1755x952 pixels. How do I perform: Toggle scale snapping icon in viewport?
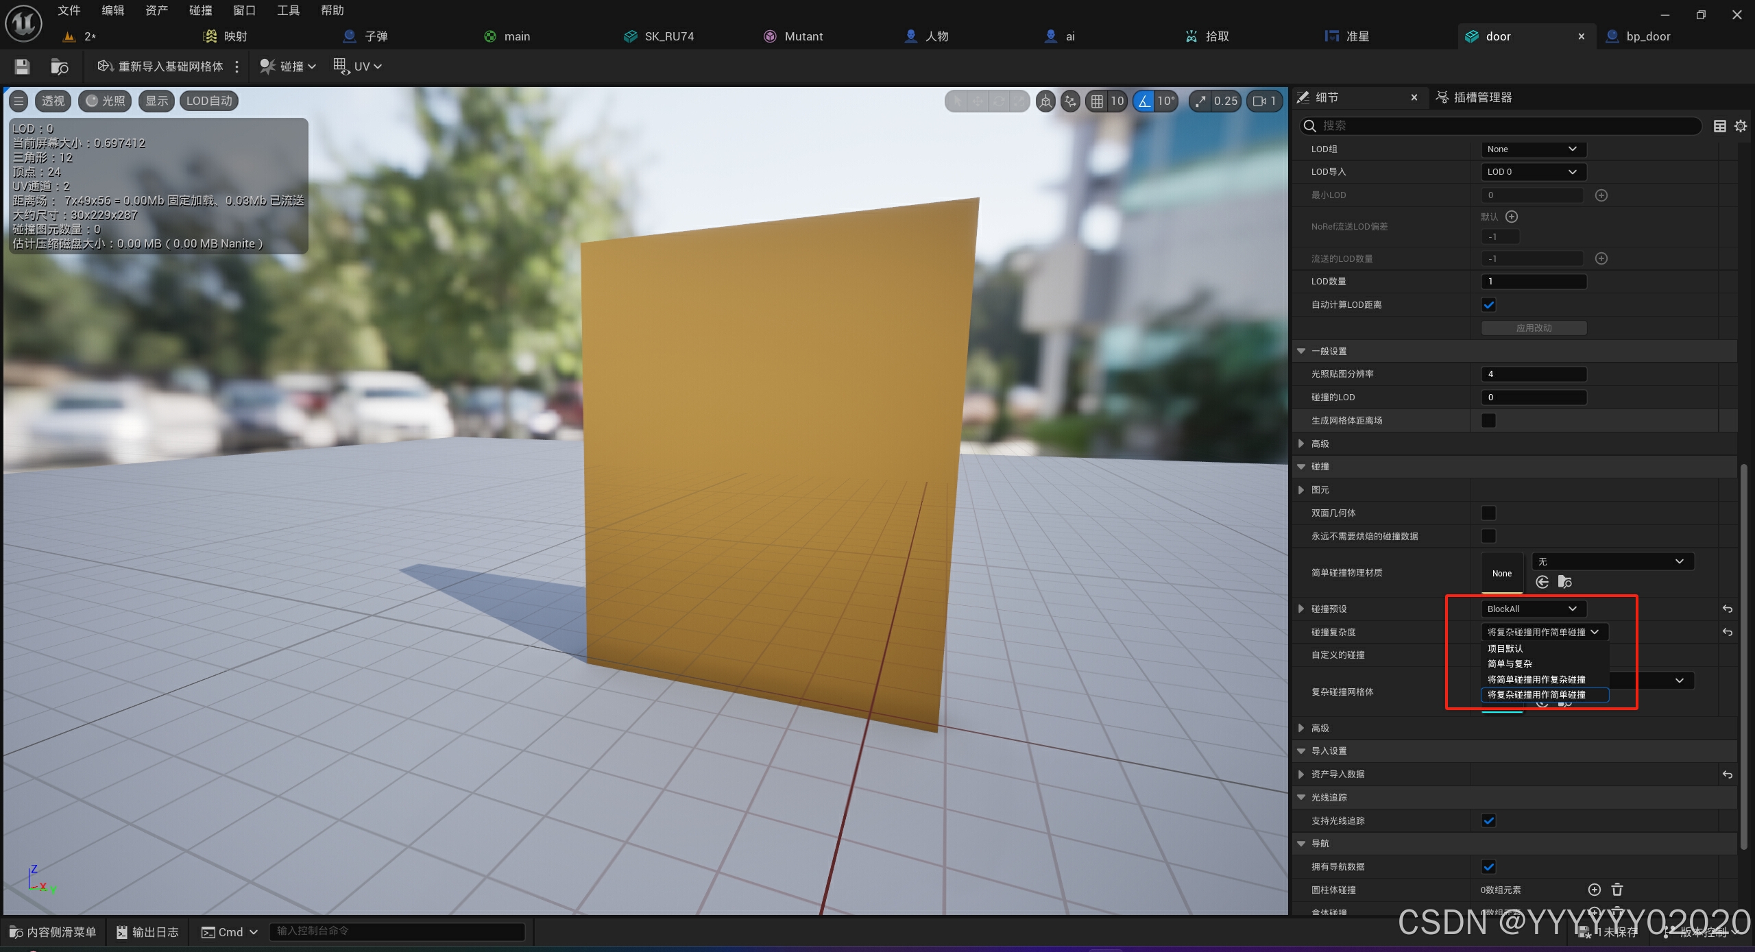click(1200, 101)
